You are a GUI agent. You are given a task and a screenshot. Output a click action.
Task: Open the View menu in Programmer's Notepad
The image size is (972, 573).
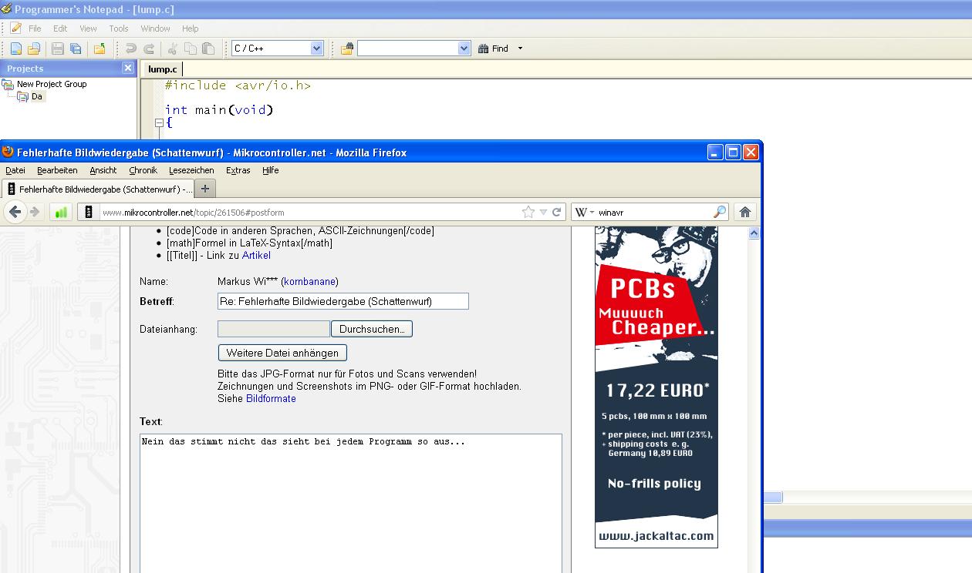(88, 28)
